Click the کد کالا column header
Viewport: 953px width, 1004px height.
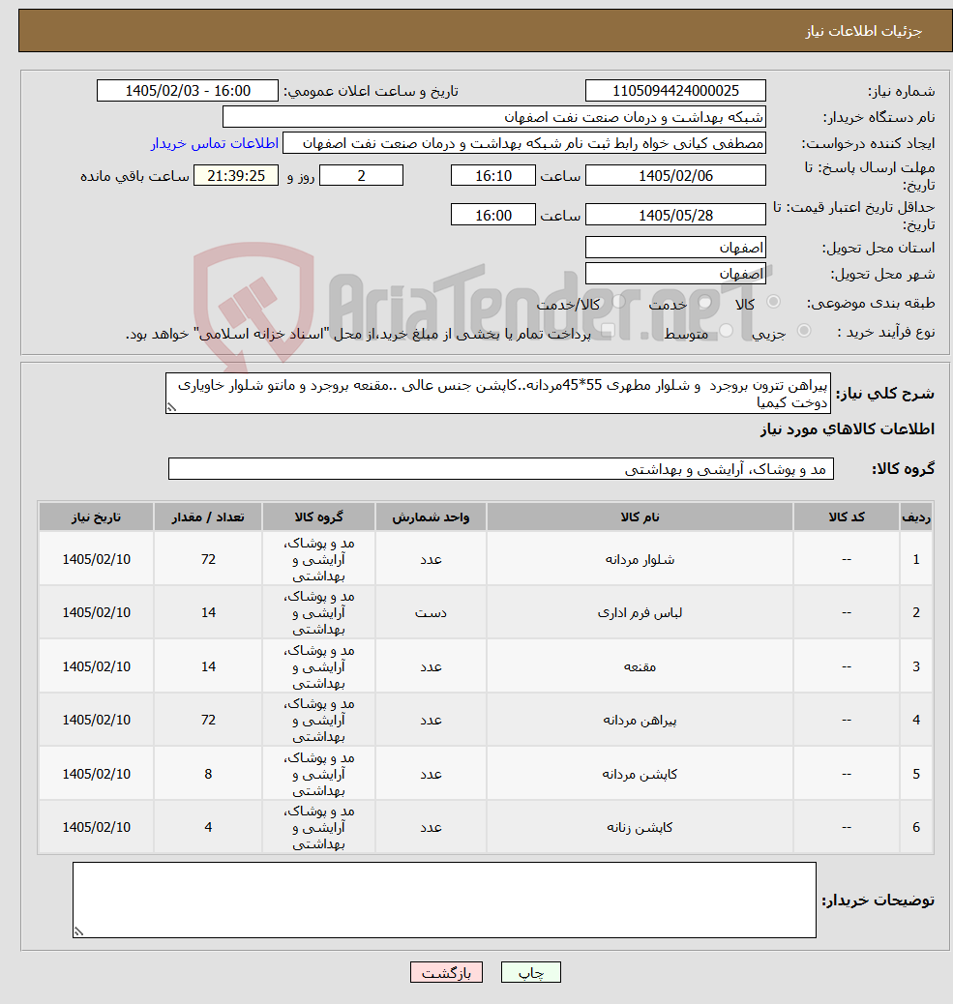847,517
